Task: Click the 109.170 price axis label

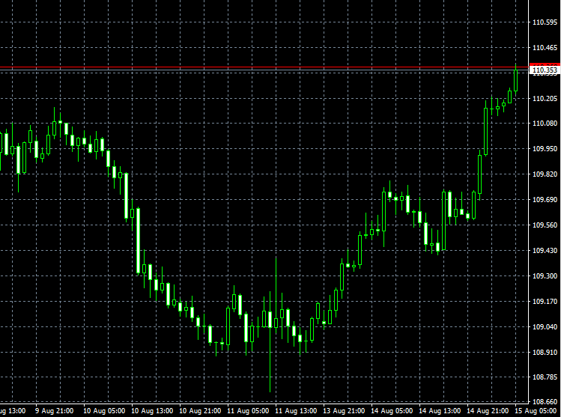Action: [545, 301]
